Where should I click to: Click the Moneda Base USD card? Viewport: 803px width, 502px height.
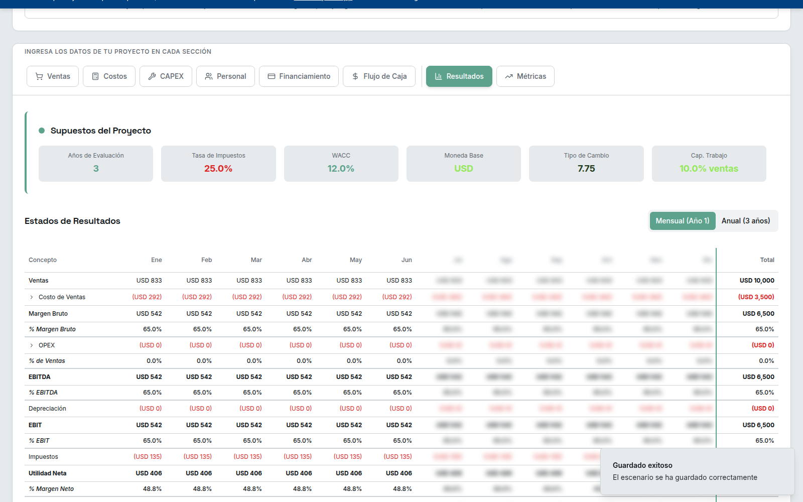464,164
